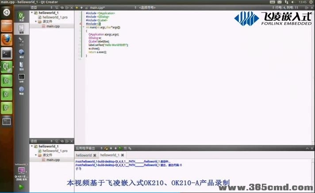The height and width of the screenshot is (193, 315).
Task: Open the bottom 项目 view selector dropdown
Action: point(42,141)
